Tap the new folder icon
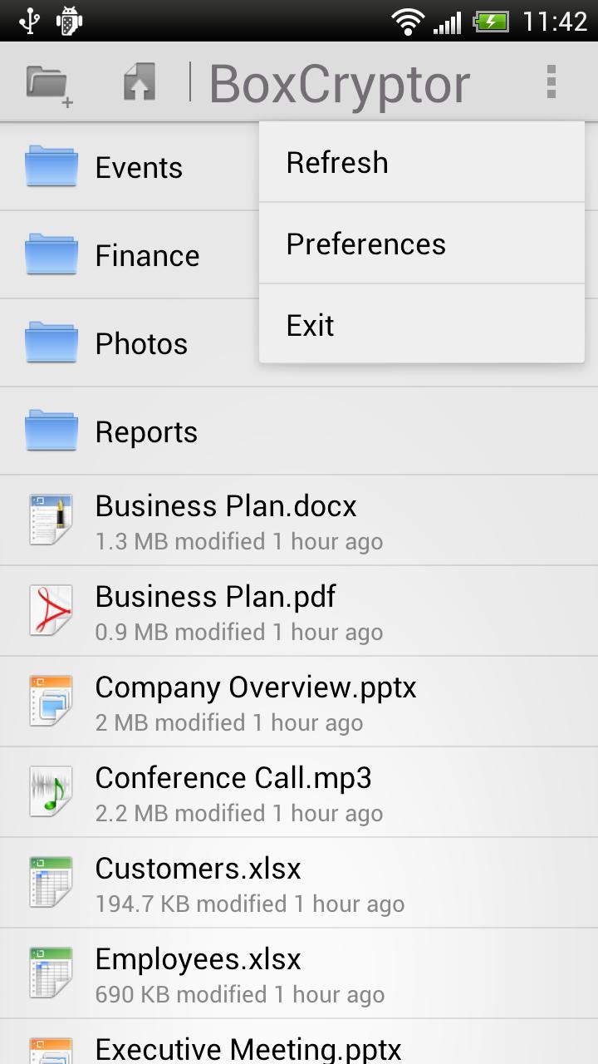 (49, 84)
